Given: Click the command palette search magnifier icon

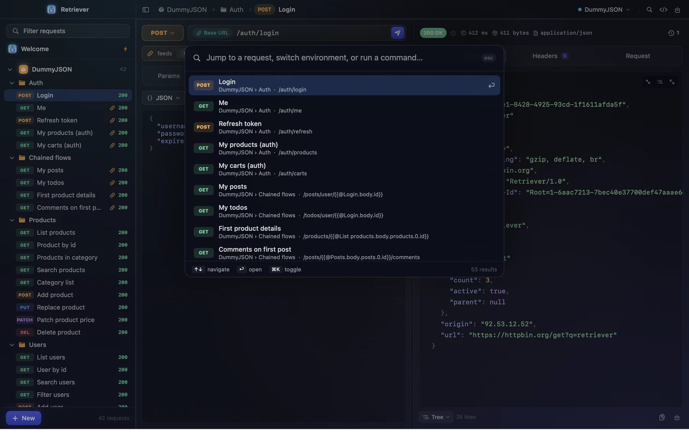Looking at the screenshot, I should coord(197,58).
